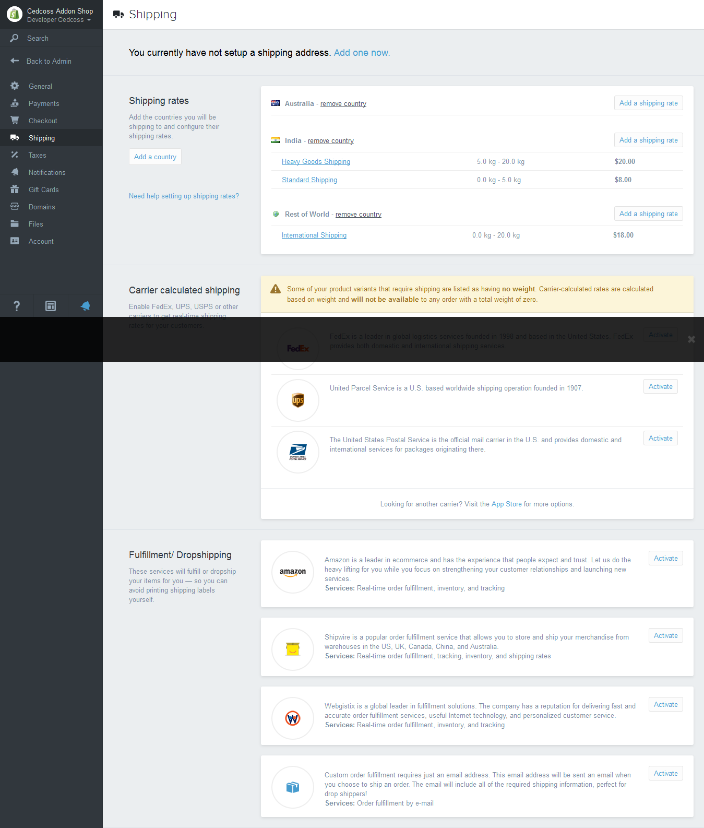This screenshot has height=828, width=704.
Task: Click the Taxes percent icon
Action: [15, 155]
